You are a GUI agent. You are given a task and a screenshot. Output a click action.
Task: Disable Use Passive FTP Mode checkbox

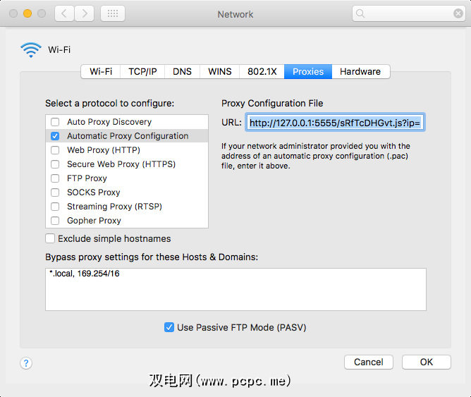pos(169,327)
